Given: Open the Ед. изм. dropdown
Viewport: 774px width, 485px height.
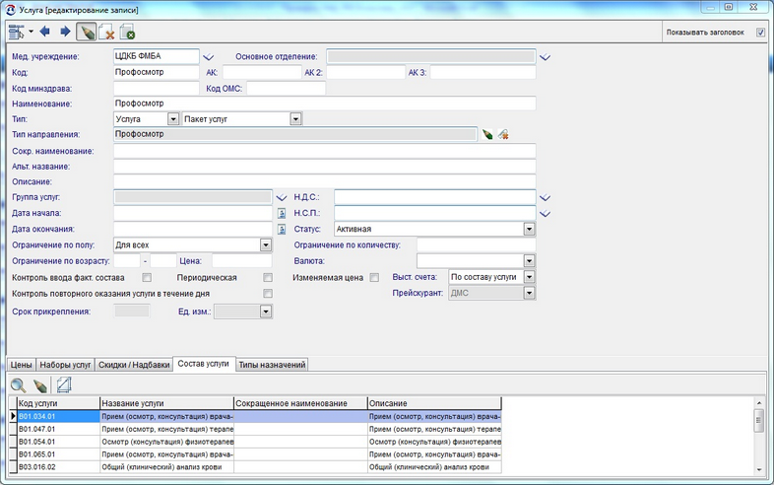Looking at the screenshot, I should pyautogui.click(x=266, y=312).
